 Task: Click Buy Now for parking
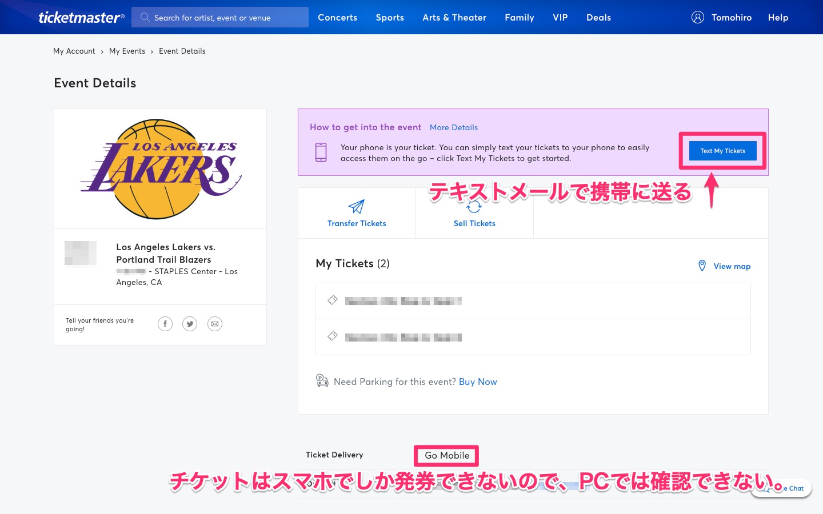478,382
